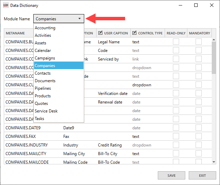Click the METANAME column header
220x185 pixels.
pyautogui.click(x=15, y=33)
